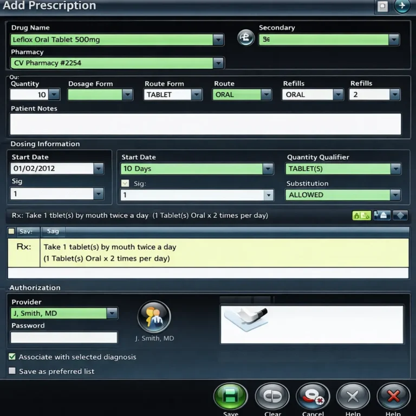The width and height of the screenshot is (416, 416).
Task: Open the Dosage Form dropdown
Action: 127,95
